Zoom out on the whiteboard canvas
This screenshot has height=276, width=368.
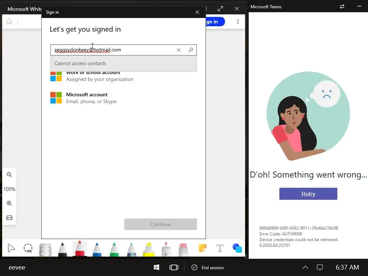[9, 175]
